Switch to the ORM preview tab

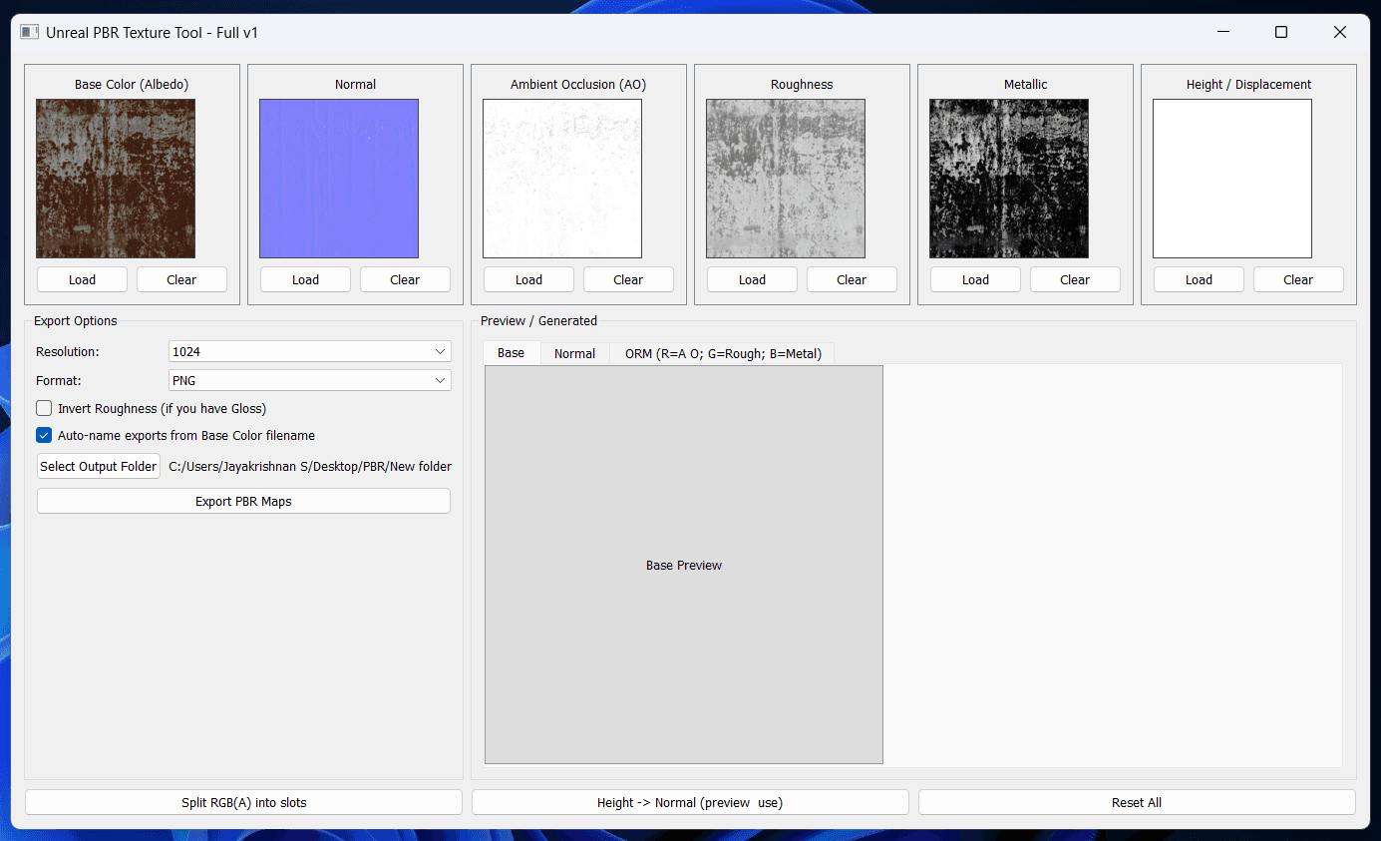coord(723,353)
